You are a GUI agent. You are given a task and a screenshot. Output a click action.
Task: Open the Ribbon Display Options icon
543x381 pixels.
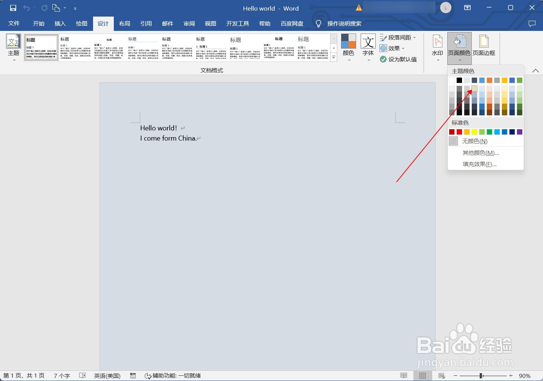coord(467,8)
